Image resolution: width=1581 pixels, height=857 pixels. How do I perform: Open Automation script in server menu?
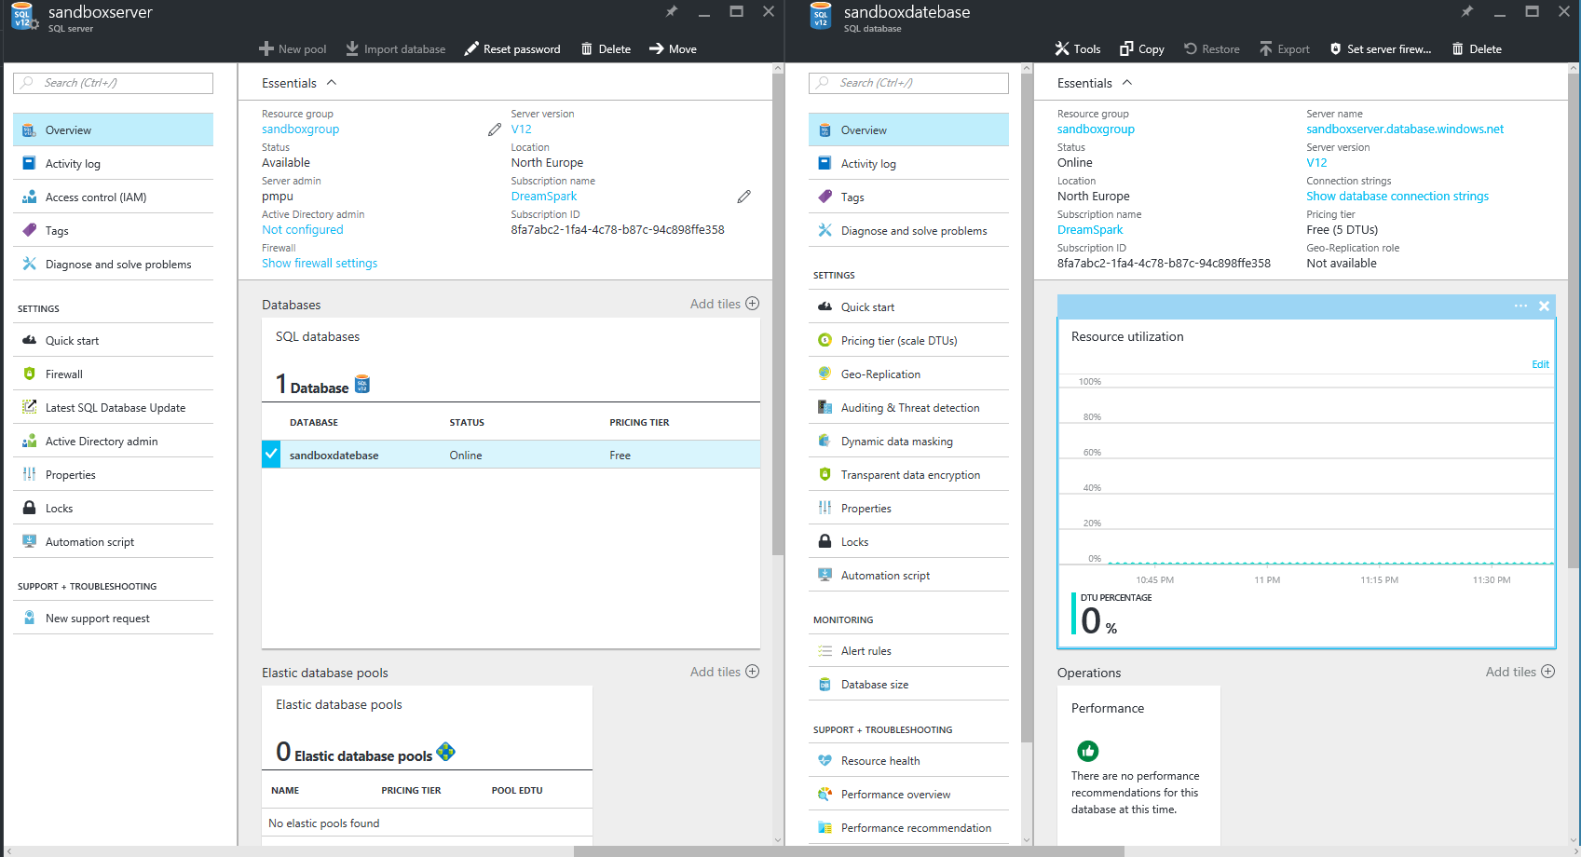click(x=113, y=542)
